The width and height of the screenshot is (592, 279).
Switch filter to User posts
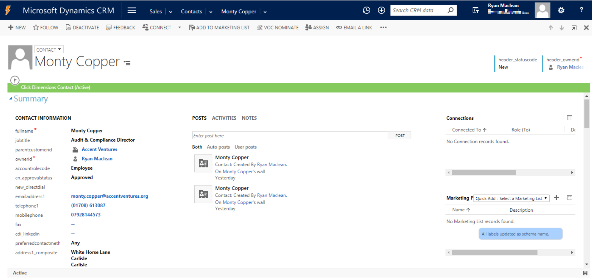coord(245,147)
